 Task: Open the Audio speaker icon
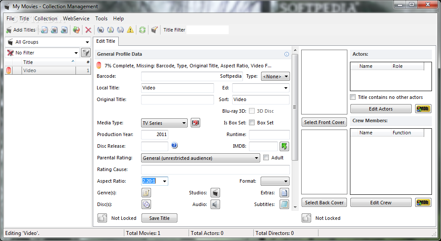point(215,204)
